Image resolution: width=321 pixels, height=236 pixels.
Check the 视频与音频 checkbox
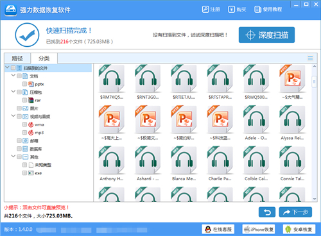(19, 117)
